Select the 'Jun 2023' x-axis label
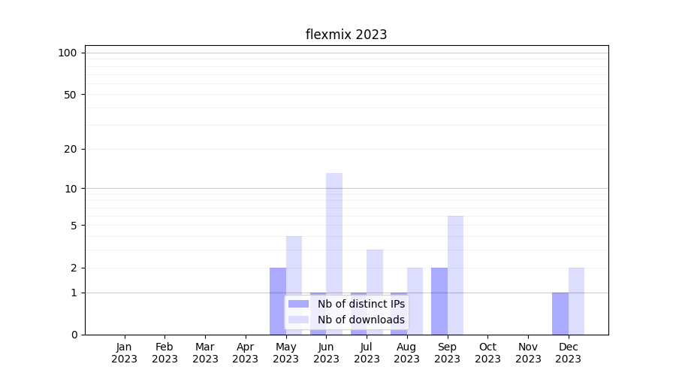Viewport: 676px width, 376px height. pyautogui.click(x=326, y=353)
